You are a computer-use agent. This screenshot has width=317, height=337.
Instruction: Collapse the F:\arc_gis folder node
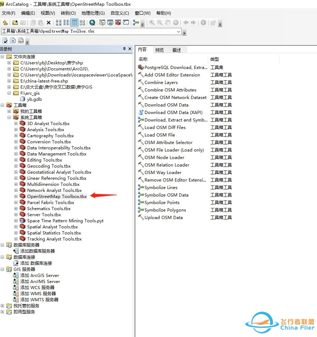pyautogui.click(x=9, y=93)
